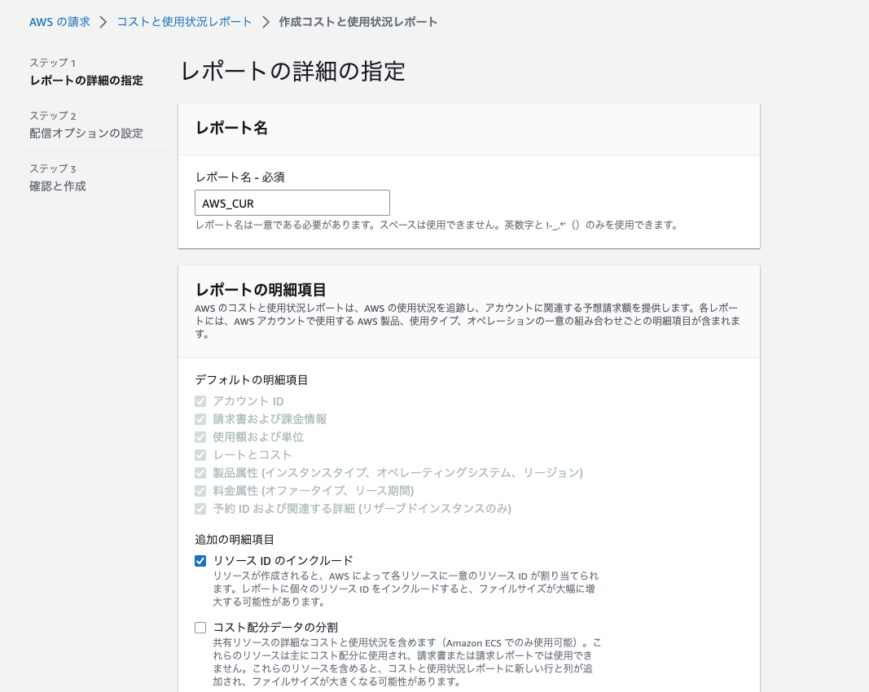Click the 追加の明細項目 label
This screenshot has height=692, width=869.
coord(235,540)
